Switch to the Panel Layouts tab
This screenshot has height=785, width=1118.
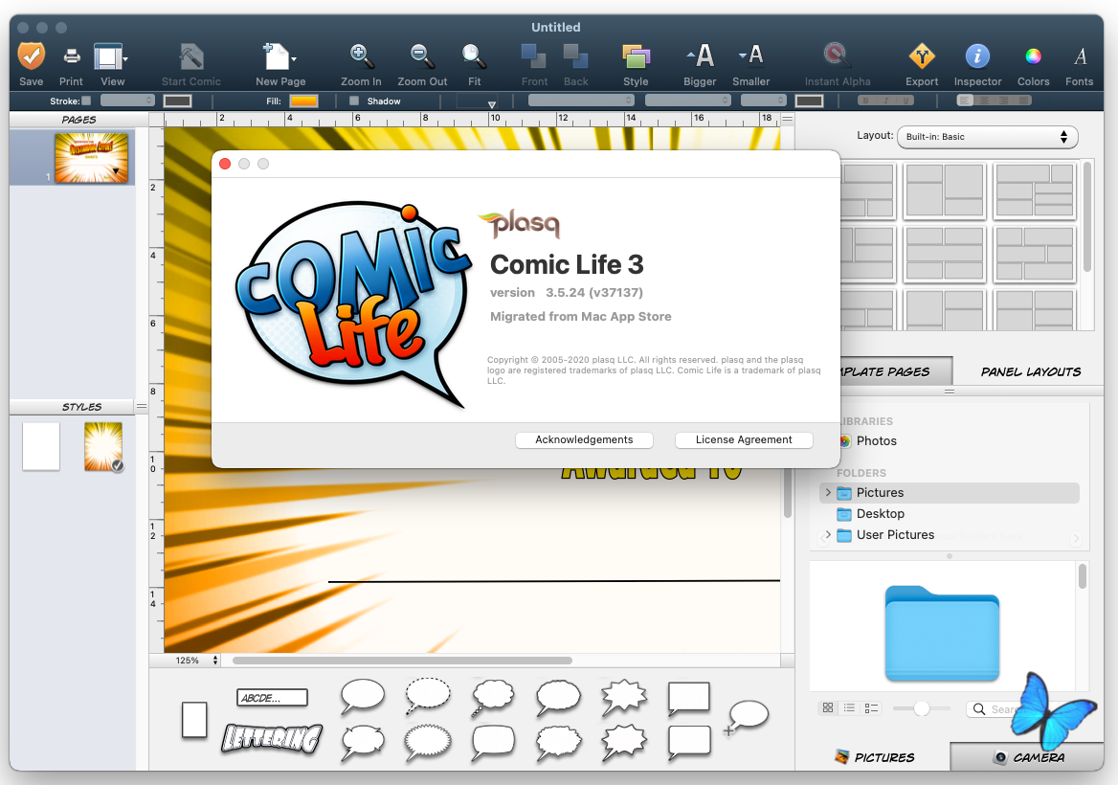click(1030, 371)
